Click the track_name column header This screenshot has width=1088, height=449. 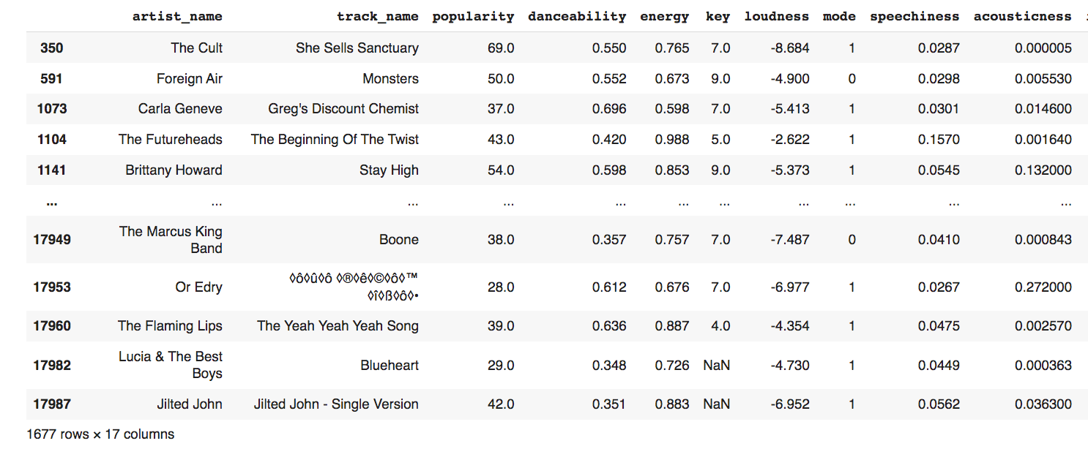378,16
